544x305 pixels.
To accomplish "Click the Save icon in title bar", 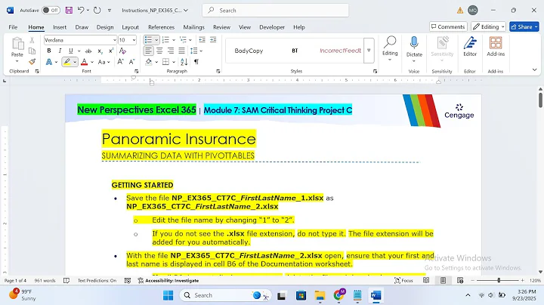I will (x=69, y=10).
